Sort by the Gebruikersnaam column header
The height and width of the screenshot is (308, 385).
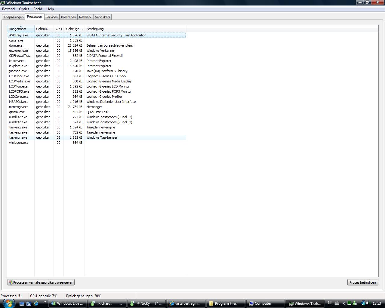click(x=44, y=29)
